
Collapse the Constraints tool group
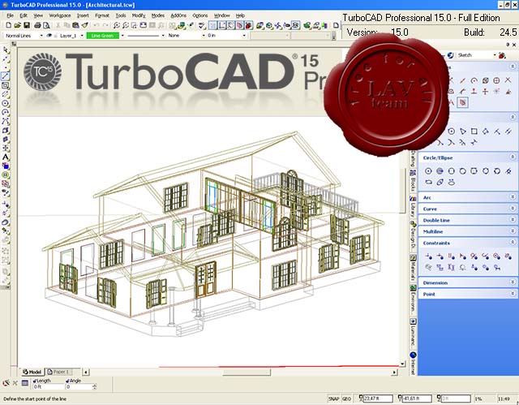point(513,243)
